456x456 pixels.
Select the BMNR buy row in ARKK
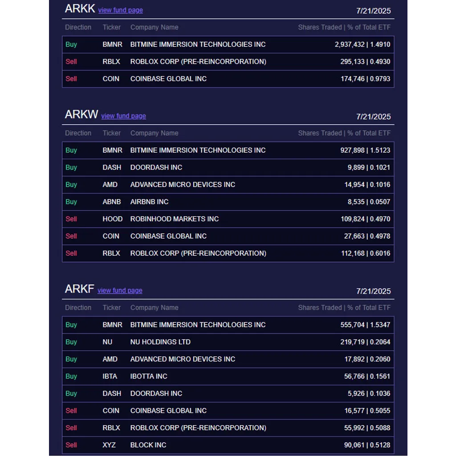[x=228, y=45]
